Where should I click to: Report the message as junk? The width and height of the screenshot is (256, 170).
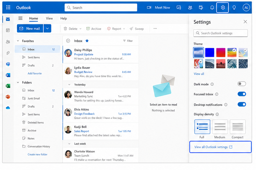pyautogui.click(x=114, y=29)
